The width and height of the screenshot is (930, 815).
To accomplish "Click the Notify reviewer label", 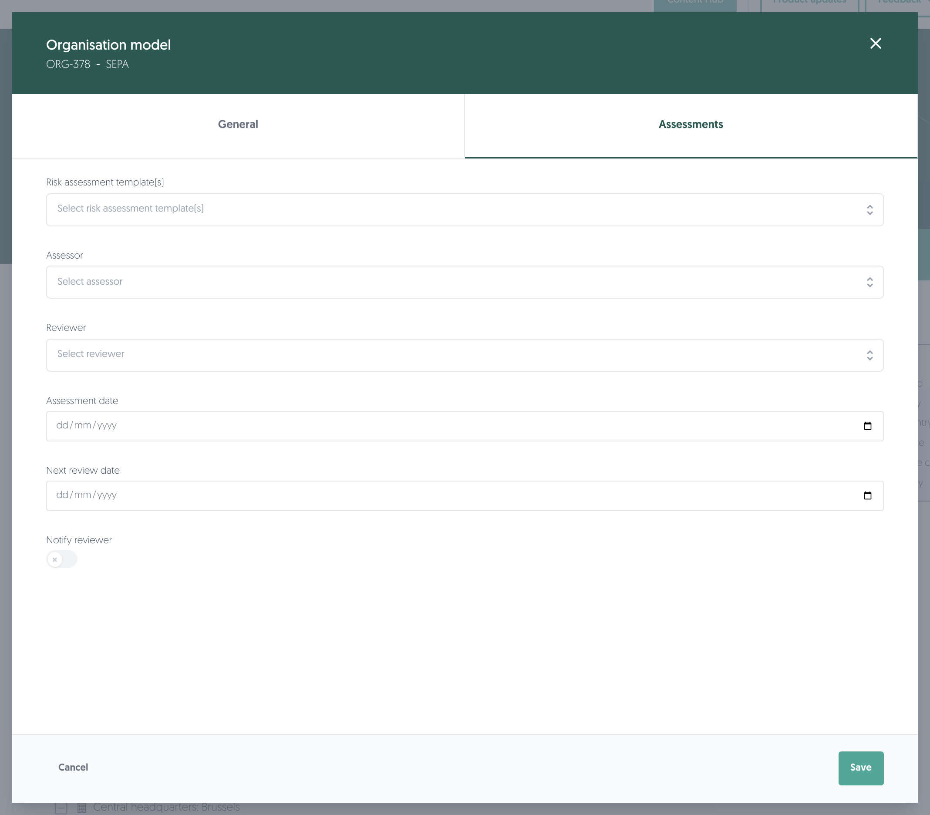I will pos(79,540).
